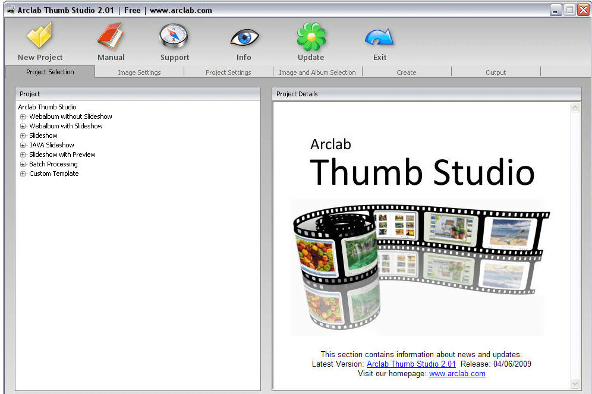The width and height of the screenshot is (592, 394).
Task: Select the Batch Processing label
Action: tap(53, 164)
